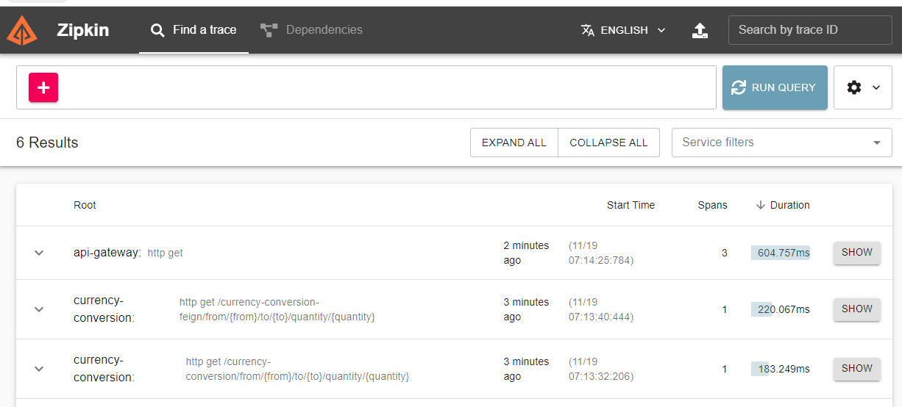The width and height of the screenshot is (902, 407).
Task: Click the COLLAPSE ALL button
Action: tap(609, 143)
